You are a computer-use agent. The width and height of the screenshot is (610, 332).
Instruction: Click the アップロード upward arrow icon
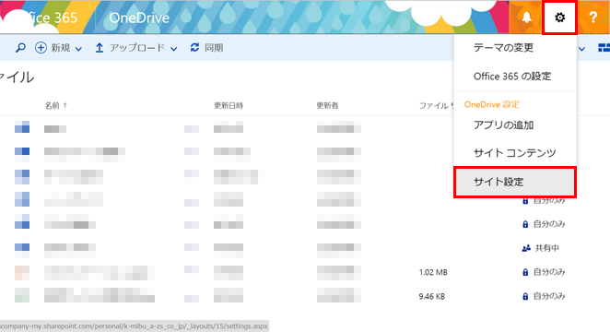point(100,48)
